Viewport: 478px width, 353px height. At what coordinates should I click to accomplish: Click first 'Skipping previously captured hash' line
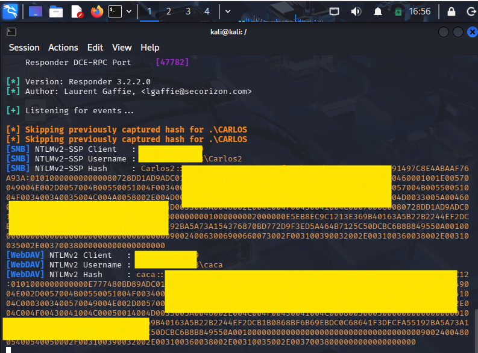pos(127,130)
